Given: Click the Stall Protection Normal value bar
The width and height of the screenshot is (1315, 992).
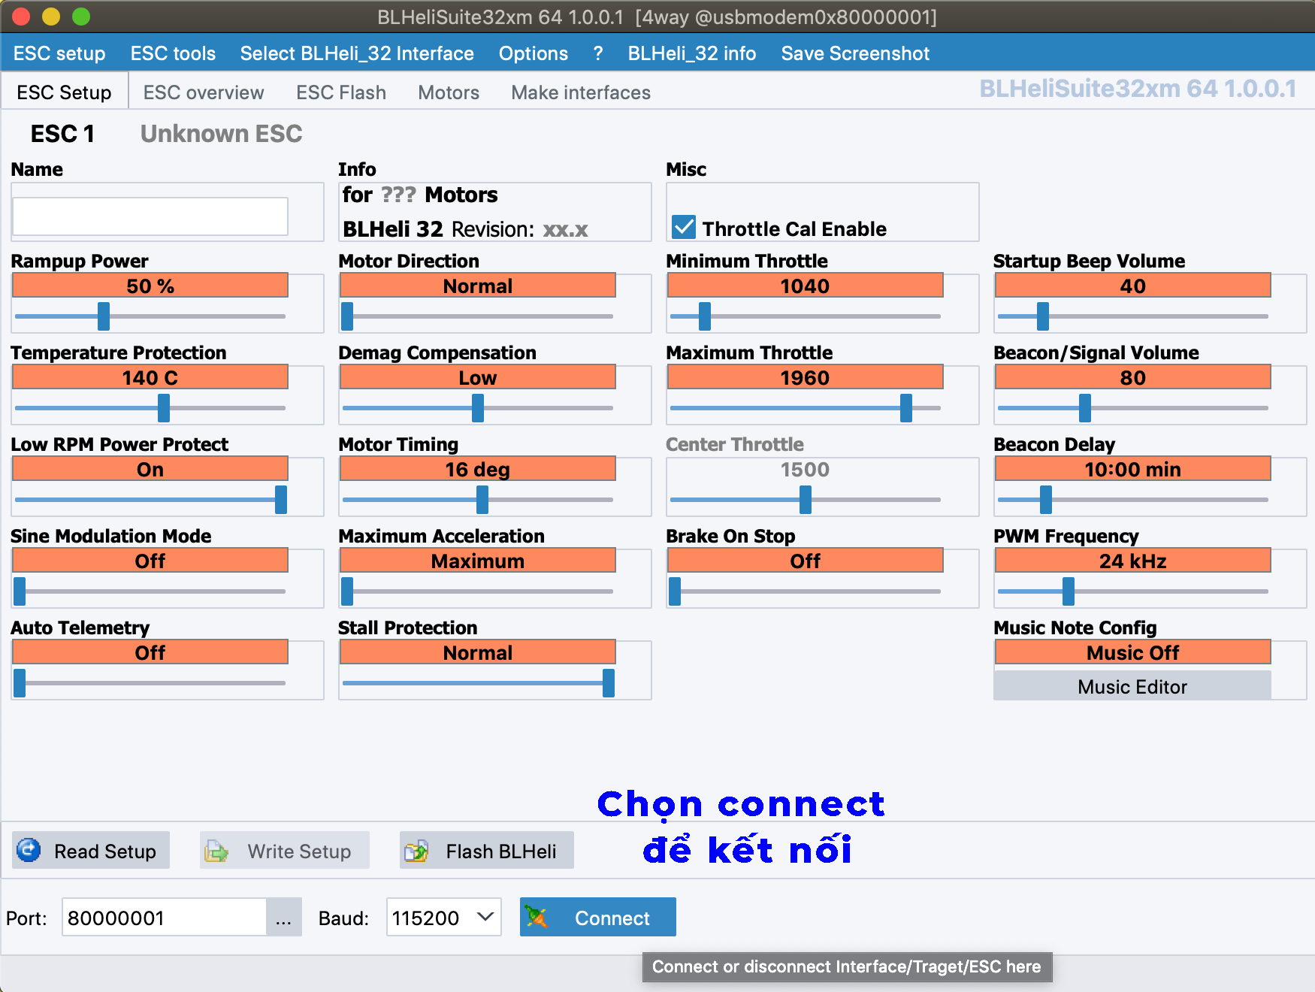Looking at the screenshot, I should pyautogui.click(x=478, y=652).
